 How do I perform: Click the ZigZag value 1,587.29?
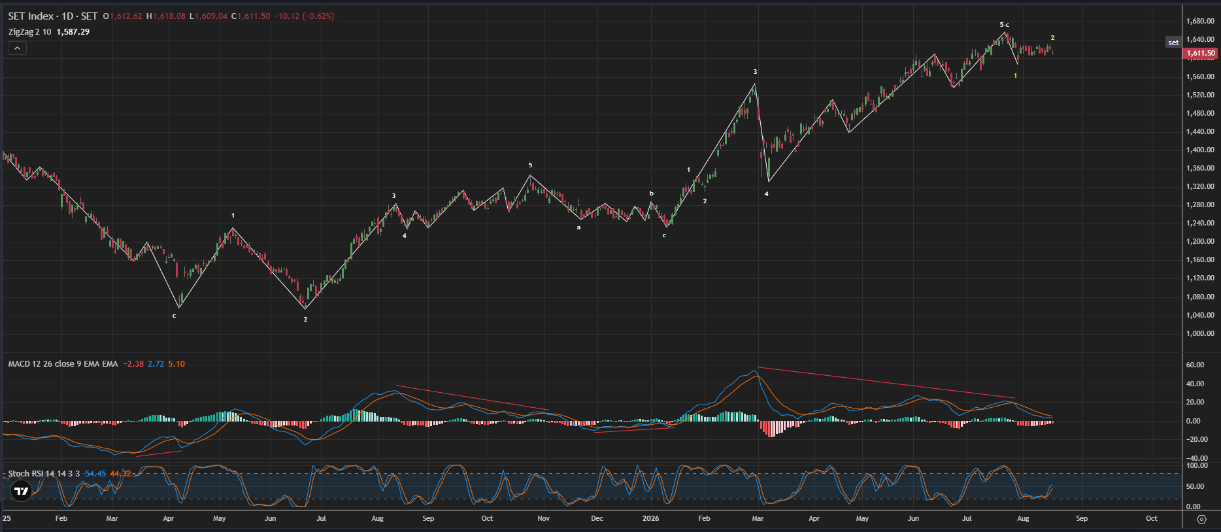73,31
